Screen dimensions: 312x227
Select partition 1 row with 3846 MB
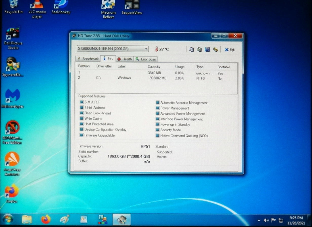tap(156, 73)
